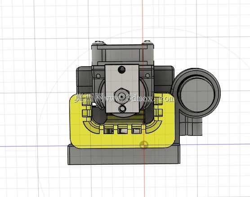Select the left square slot in the yellow part

109,130
